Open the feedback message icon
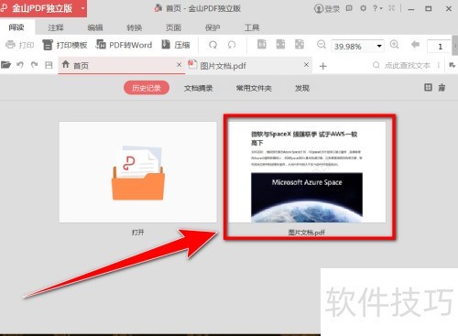 click(349, 8)
